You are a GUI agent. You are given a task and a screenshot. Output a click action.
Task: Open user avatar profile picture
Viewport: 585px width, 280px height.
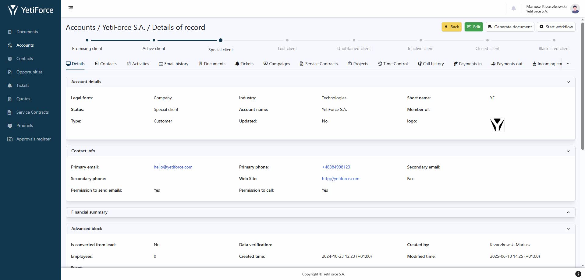point(575,9)
